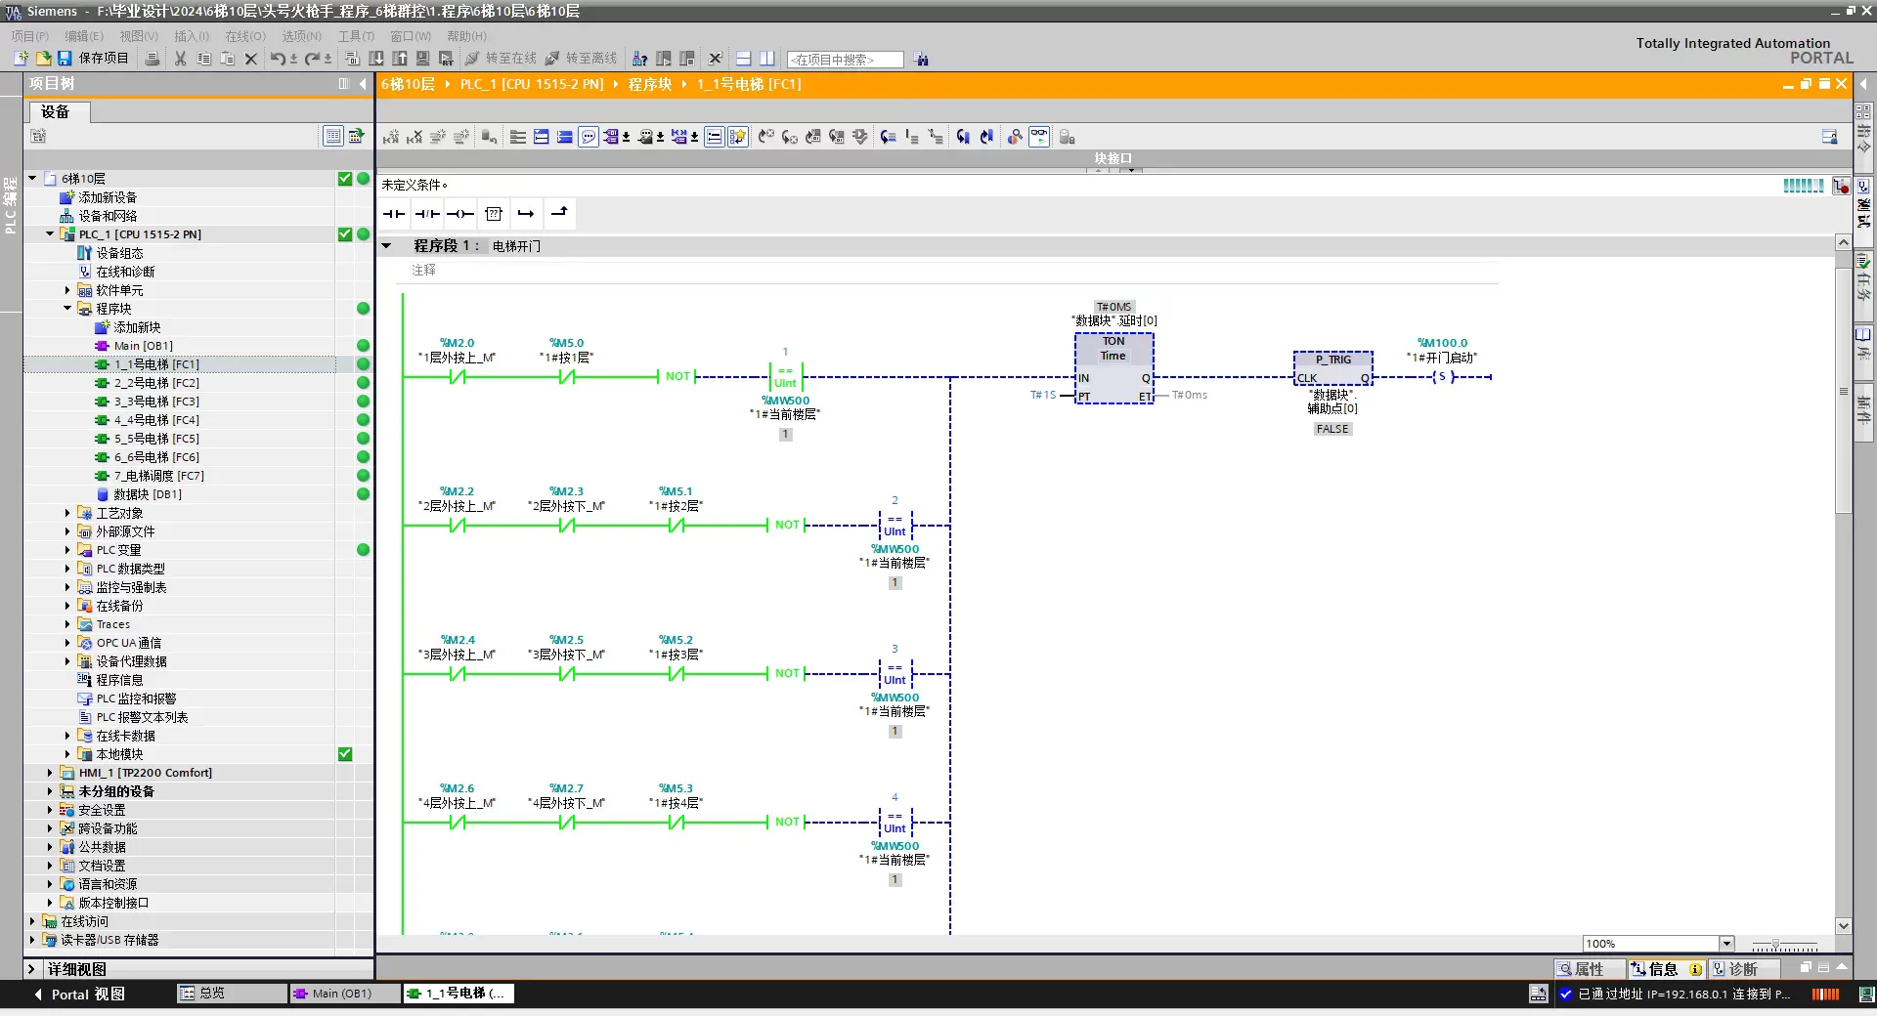Open the zoom level 100% dropdown
Screen dimensions: 1877x1016
pyautogui.click(x=1726, y=944)
